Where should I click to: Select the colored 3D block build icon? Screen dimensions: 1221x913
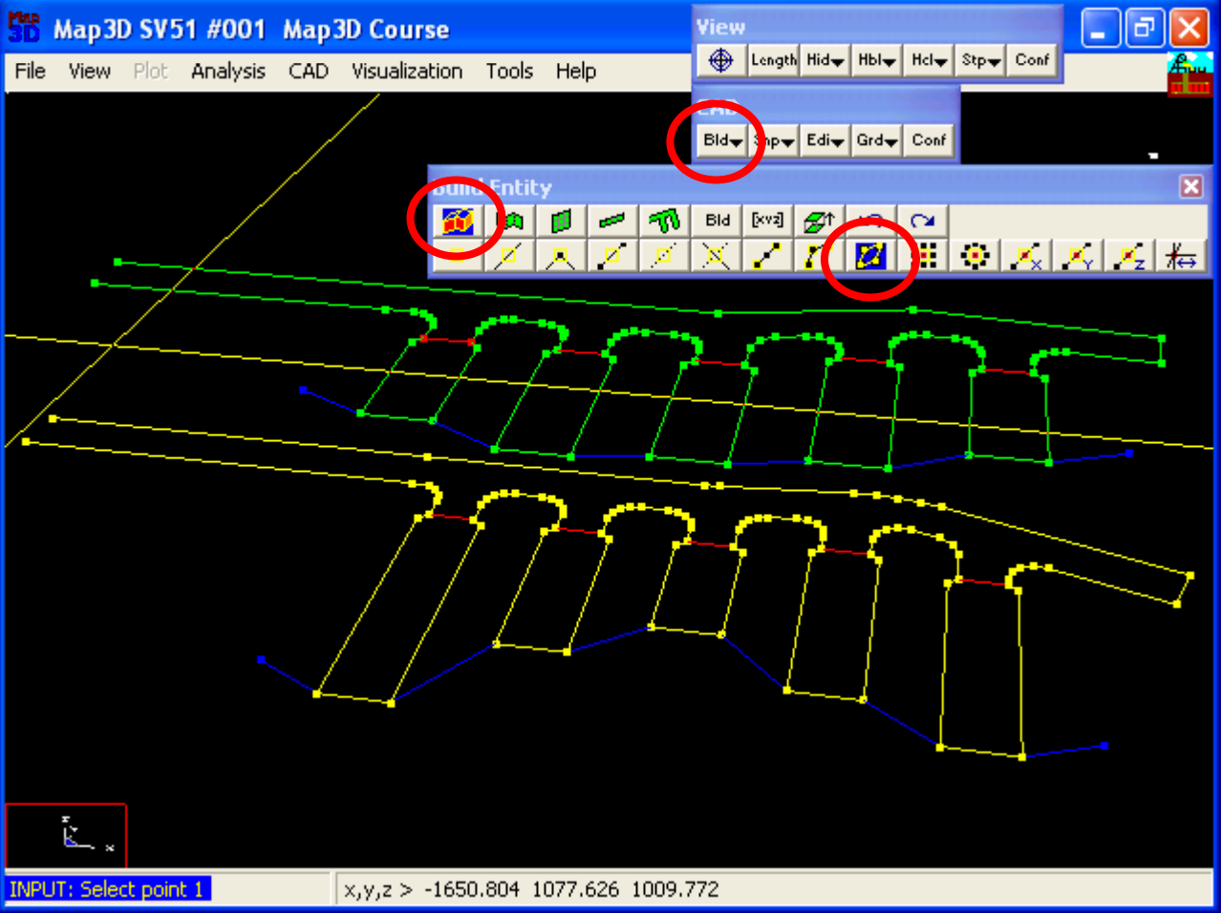point(458,221)
